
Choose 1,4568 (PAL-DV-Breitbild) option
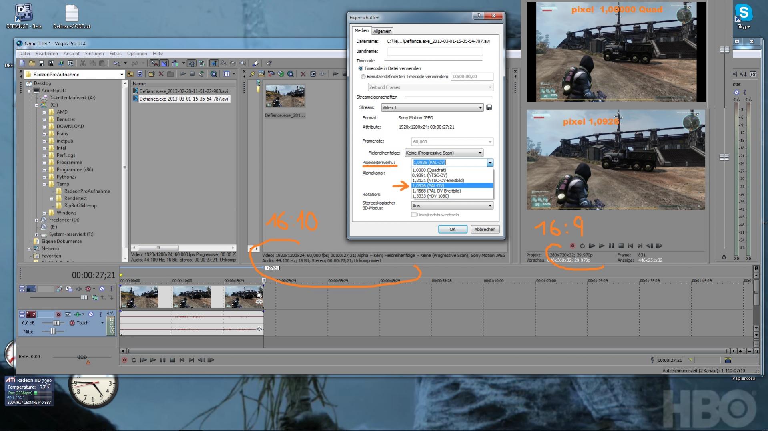coord(452,191)
